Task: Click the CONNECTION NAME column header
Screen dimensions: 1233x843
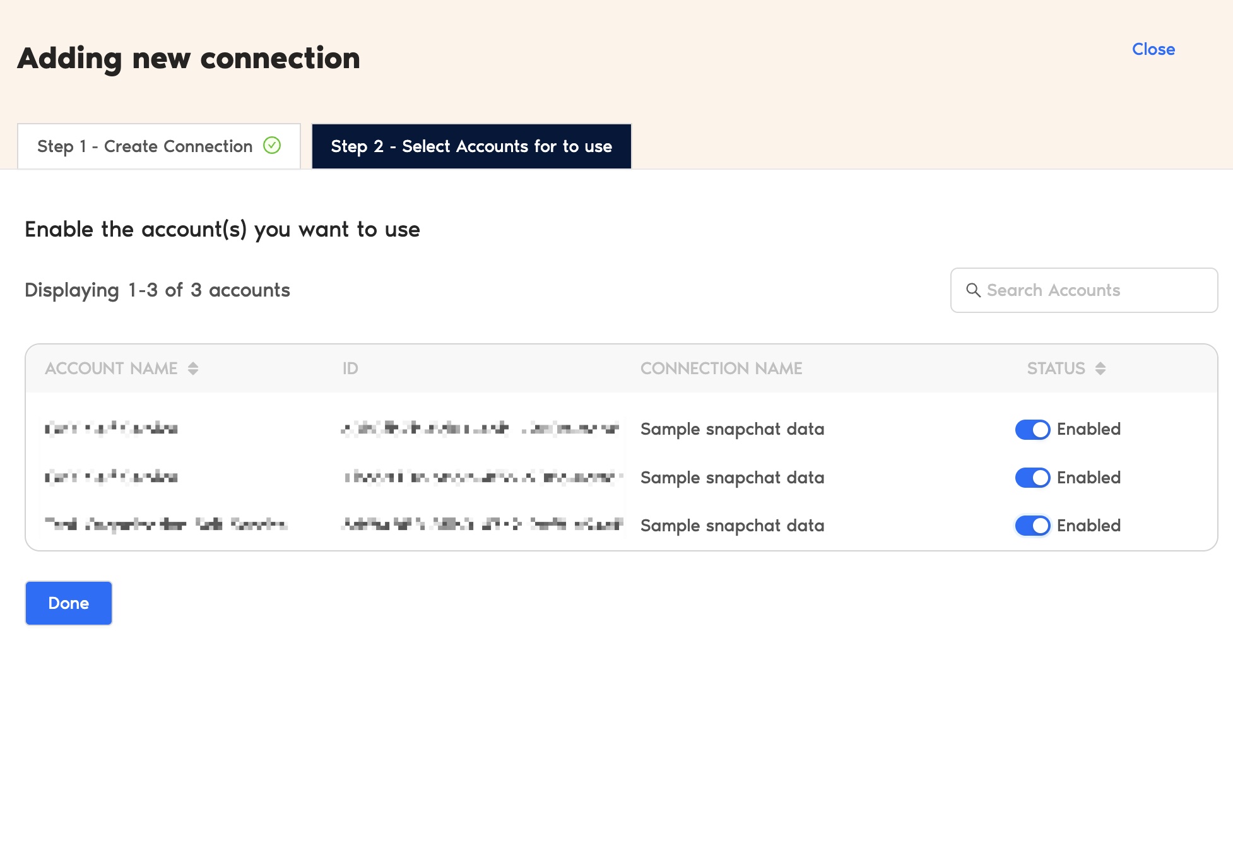Action: pyautogui.click(x=721, y=368)
